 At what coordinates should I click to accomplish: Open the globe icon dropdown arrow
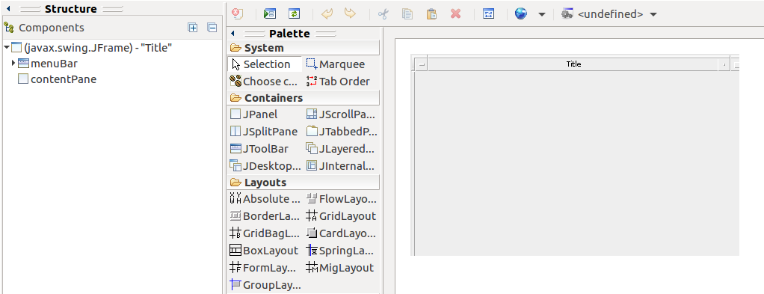pyautogui.click(x=542, y=14)
